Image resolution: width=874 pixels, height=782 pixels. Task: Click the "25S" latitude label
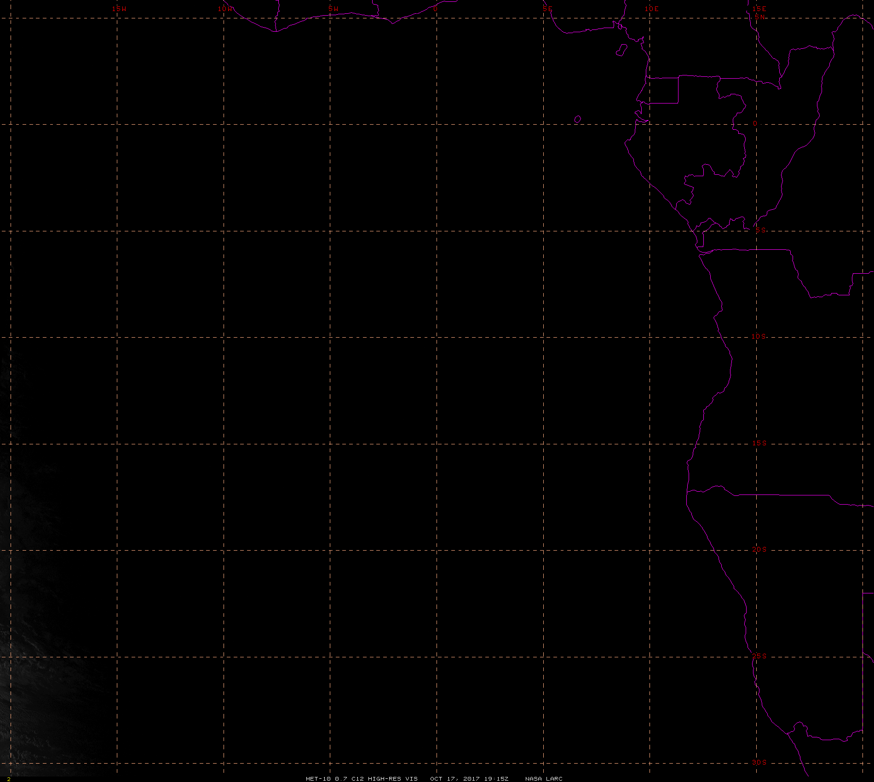pos(759,656)
